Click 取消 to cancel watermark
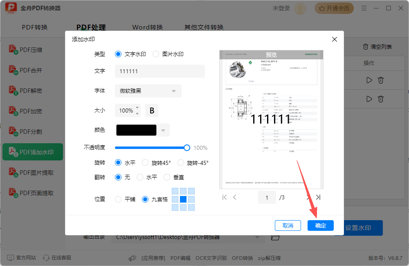The height and width of the screenshot is (266, 409). [x=288, y=225]
